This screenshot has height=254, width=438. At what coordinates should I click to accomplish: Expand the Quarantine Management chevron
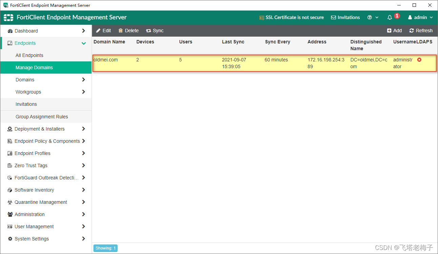click(83, 202)
